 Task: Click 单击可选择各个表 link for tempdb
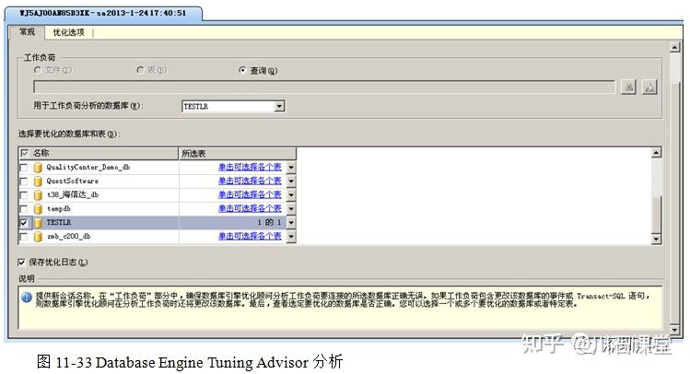(x=250, y=208)
